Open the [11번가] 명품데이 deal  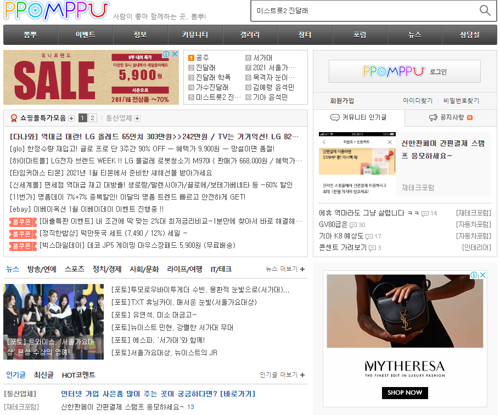(x=127, y=197)
